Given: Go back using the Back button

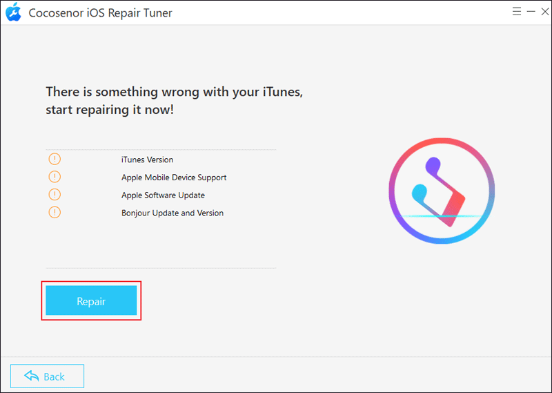Looking at the screenshot, I should coord(47,376).
